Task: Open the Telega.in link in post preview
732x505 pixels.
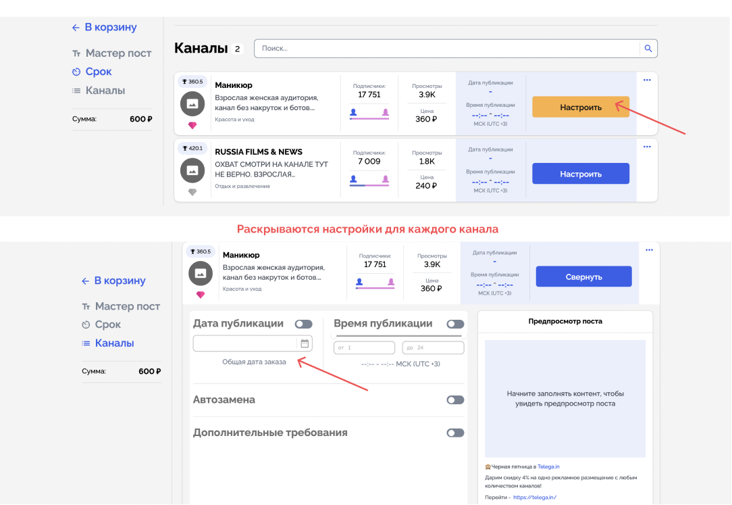Action: tap(548, 466)
